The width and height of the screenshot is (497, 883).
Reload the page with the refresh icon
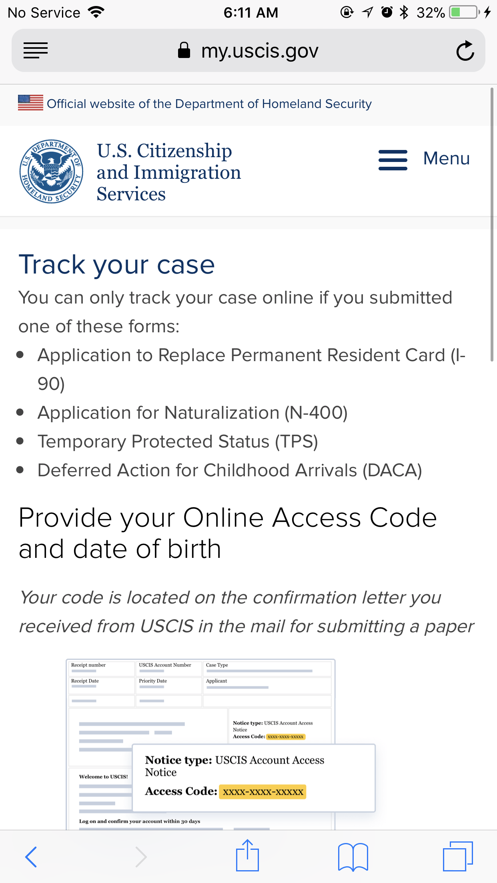pos(465,51)
